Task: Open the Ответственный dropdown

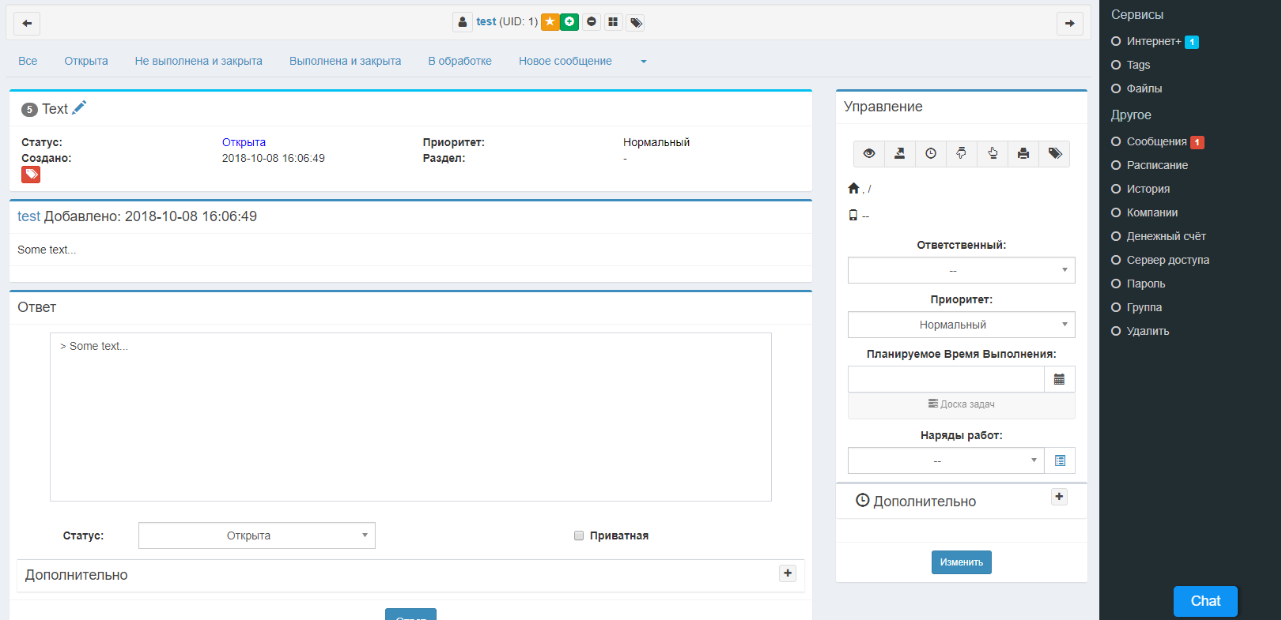Action: (961, 270)
